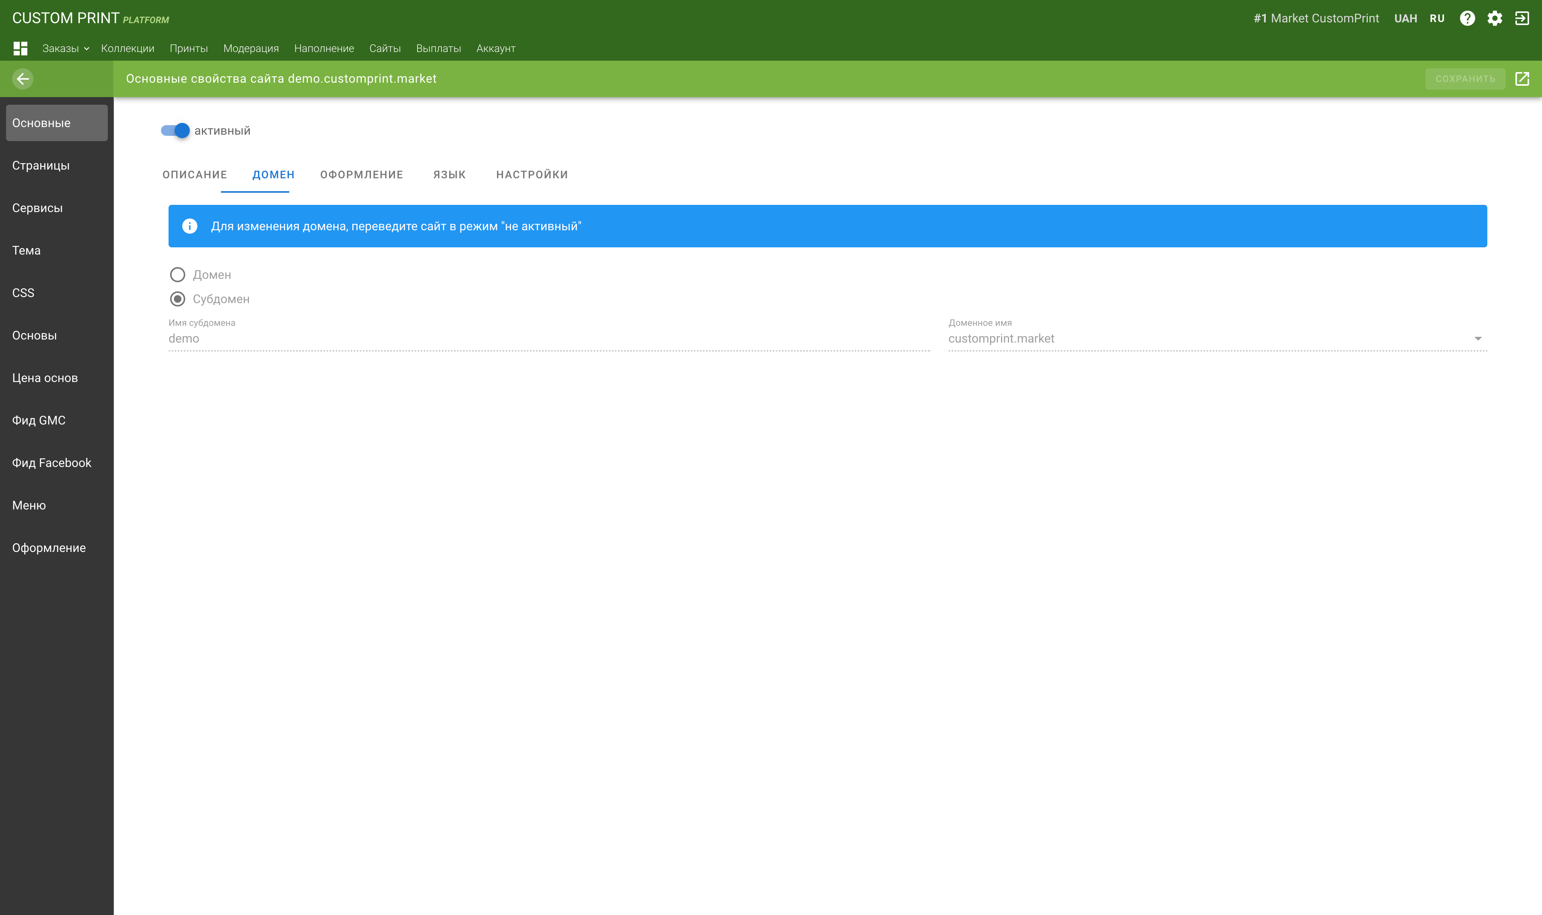This screenshot has height=915, width=1542.
Task: Select Оформление in the sidebar
Action: pos(57,548)
